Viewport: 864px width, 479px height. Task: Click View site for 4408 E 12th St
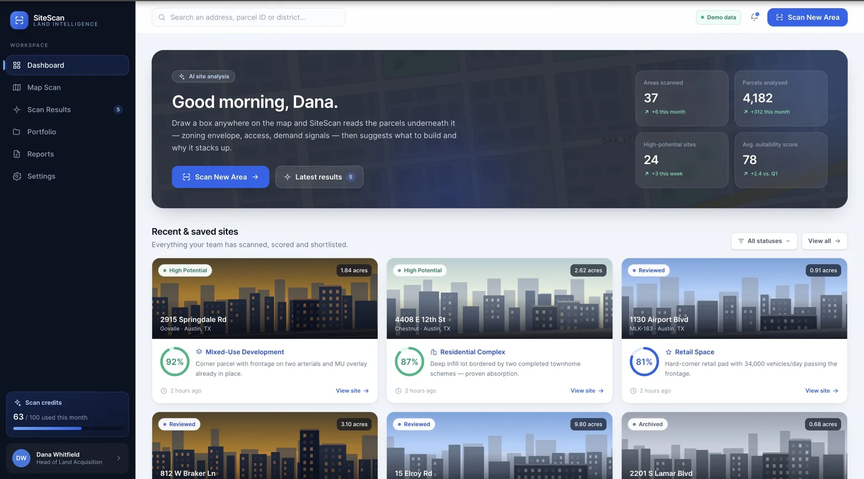tap(587, 391)
